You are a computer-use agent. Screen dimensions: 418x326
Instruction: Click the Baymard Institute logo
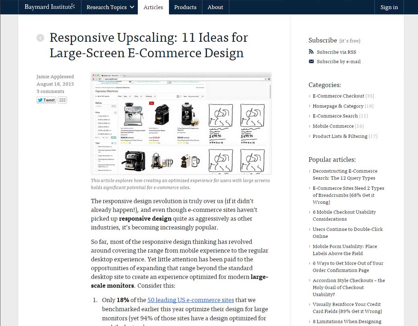click(48, 7)
